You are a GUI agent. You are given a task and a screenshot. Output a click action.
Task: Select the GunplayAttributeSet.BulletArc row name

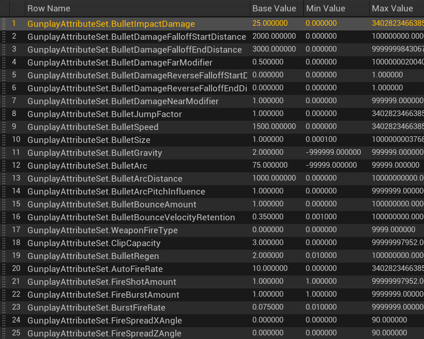point(87,166)
